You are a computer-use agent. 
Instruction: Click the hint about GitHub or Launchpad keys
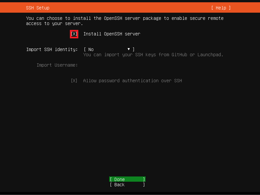pos(153,55)
